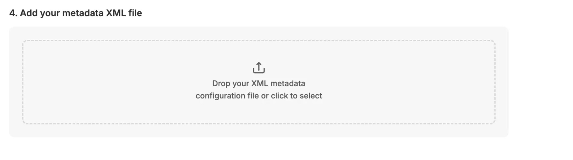Click the step number "4." in heading
Viewport: 573px width, 160px height.
click(13, 13)
